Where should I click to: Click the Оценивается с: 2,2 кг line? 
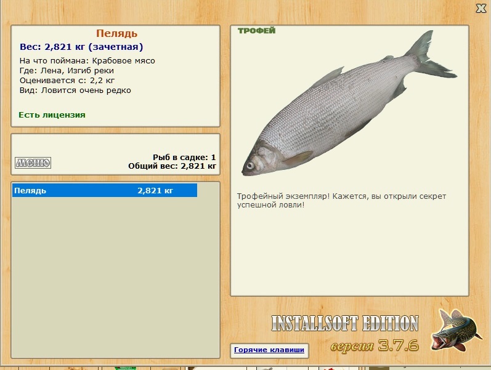click(x=67, y=81)
